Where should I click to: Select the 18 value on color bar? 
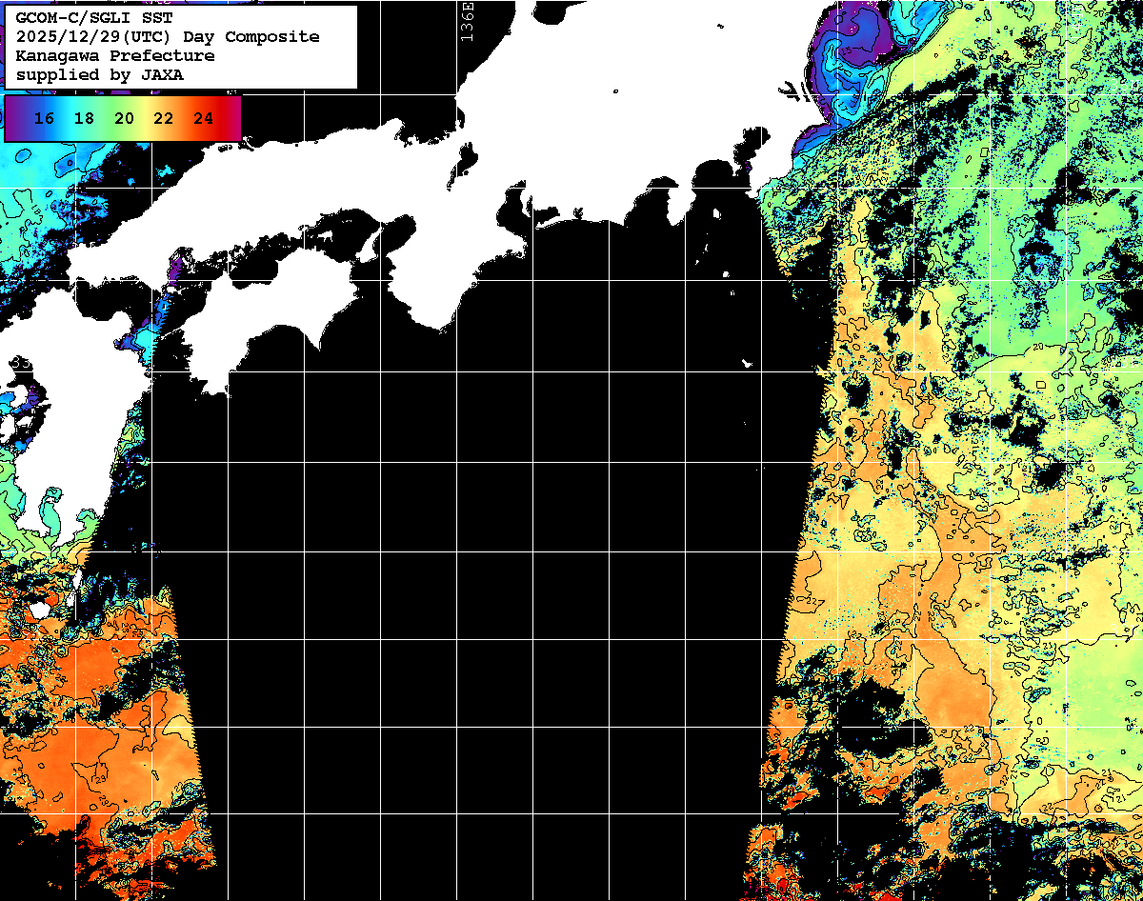click(x=84, y=119)
